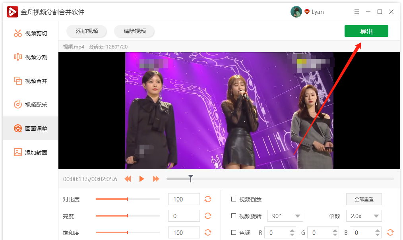Image resolution: width=403 pixels, height=240 pixels.
Task: Decrease the B value stepper
Action: tap(377, 234)
